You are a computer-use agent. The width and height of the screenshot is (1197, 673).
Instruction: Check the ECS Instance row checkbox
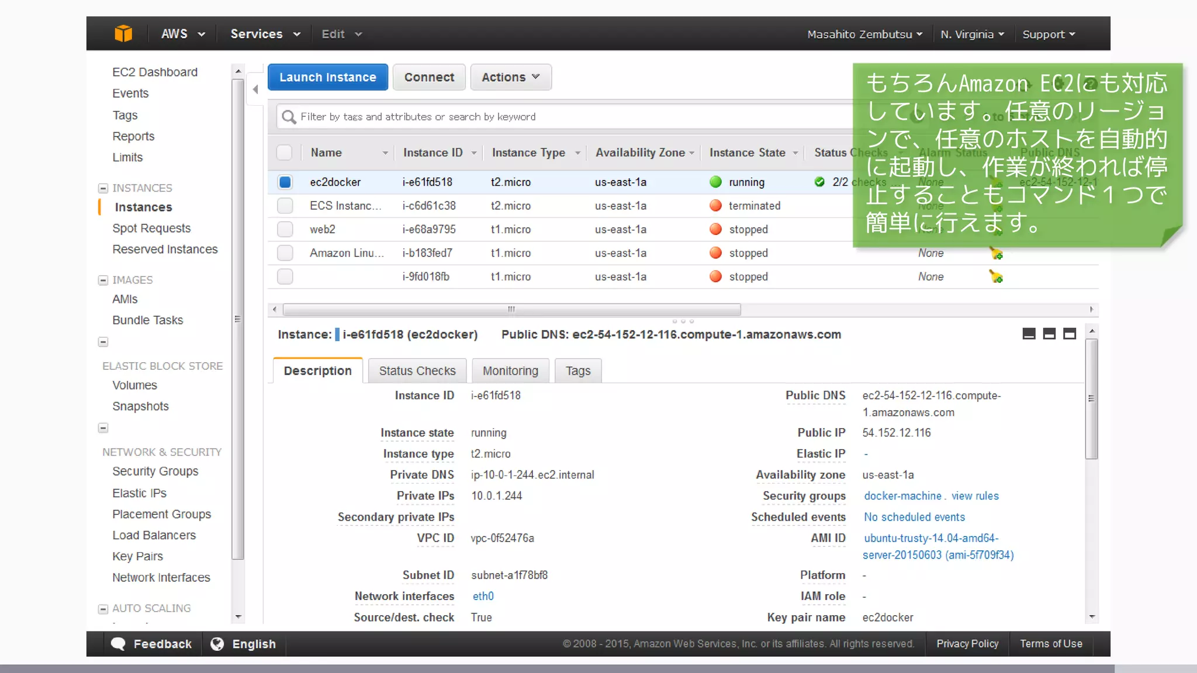click(x=285, y=206)
